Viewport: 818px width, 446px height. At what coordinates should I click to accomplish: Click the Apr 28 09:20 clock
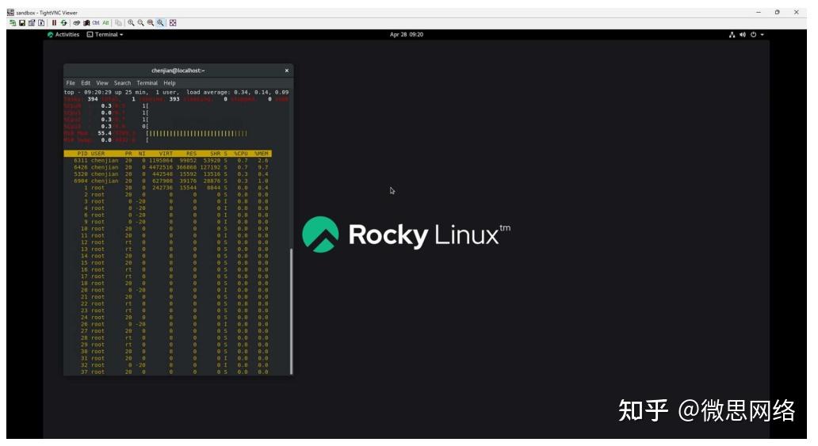(x=407, y=34)
